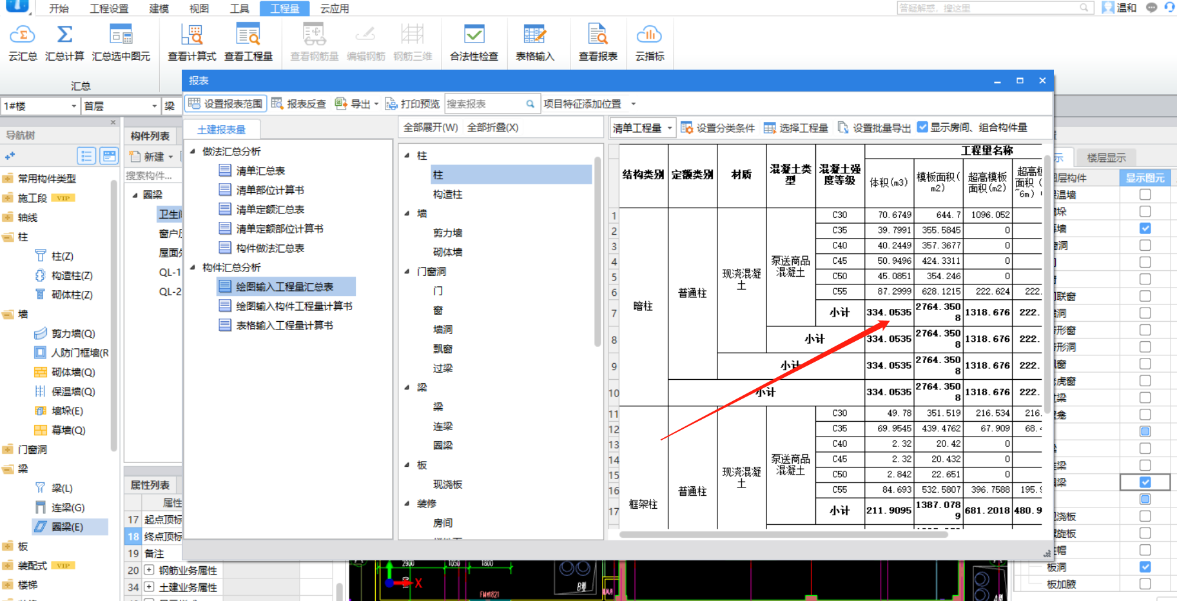Image resolution: width=1177 pixels, height=601 pixels.
Task: Switch to 开始 ribbon tab
Action: tap(59, 8)
